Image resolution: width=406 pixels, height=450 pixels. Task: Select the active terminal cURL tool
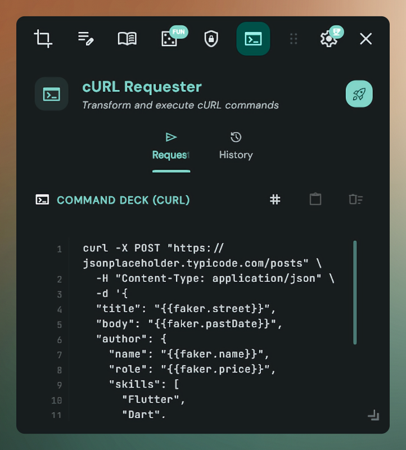(x=253, y=39)
